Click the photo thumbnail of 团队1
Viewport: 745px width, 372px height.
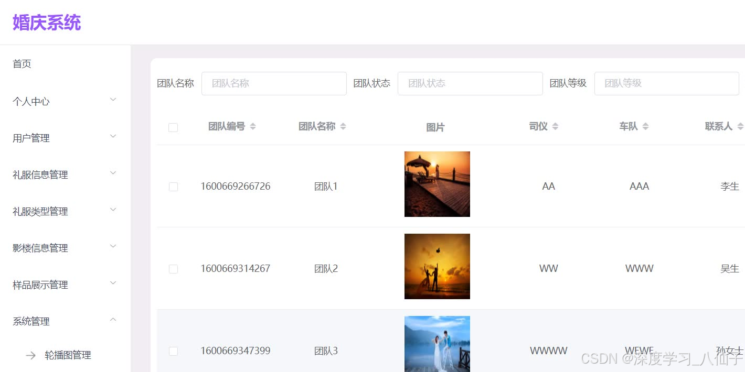[437, 184]
